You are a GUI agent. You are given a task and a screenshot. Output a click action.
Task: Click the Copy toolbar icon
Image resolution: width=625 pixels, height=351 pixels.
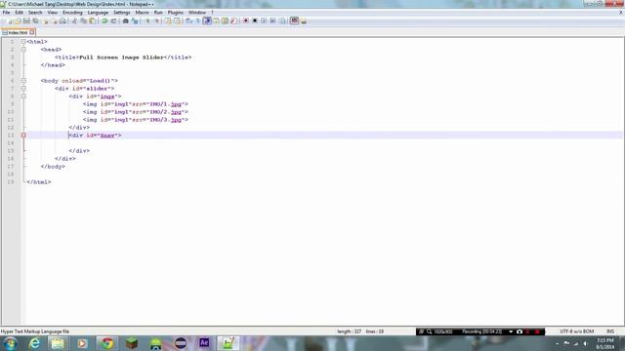83,20
